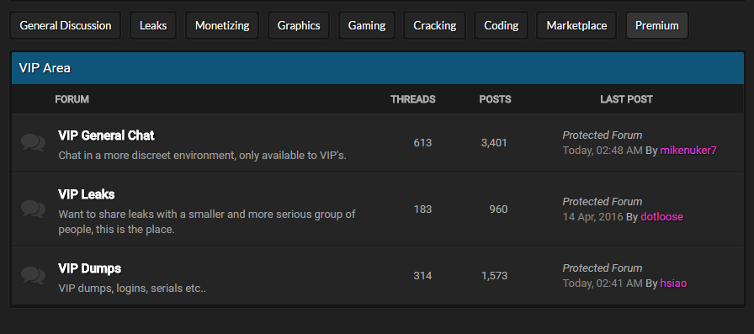Click the VIP Dumps speech-bubble icon

click(33, 275)
